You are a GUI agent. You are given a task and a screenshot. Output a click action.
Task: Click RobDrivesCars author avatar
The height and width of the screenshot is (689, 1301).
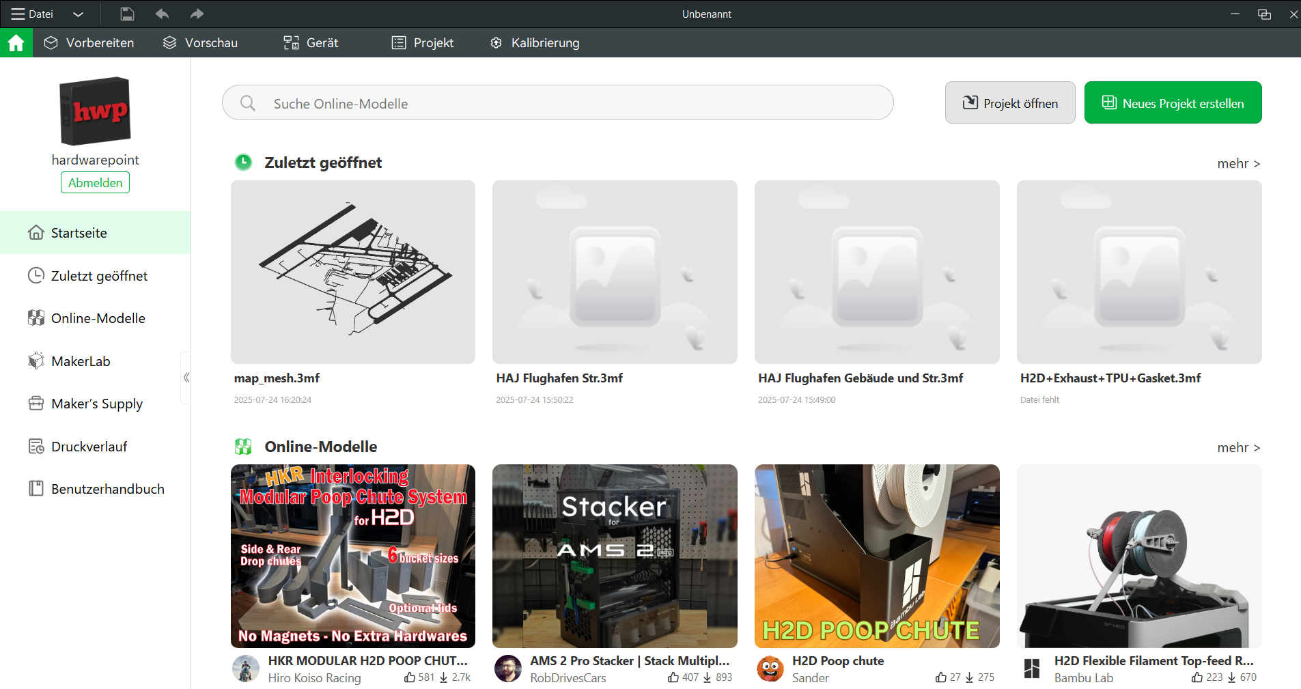pos(508,669)
